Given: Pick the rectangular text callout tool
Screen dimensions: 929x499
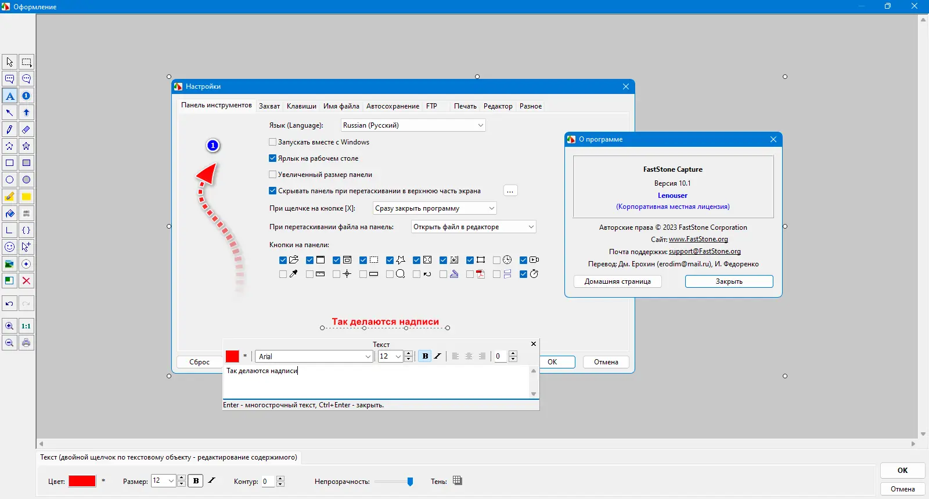Looking at the screenshot, I should coord(9,79).
